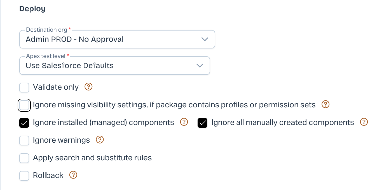This screenshot has width=389, height=190.
Task: Check the Ignore missing visibility settings box
Action: [24, 105]
